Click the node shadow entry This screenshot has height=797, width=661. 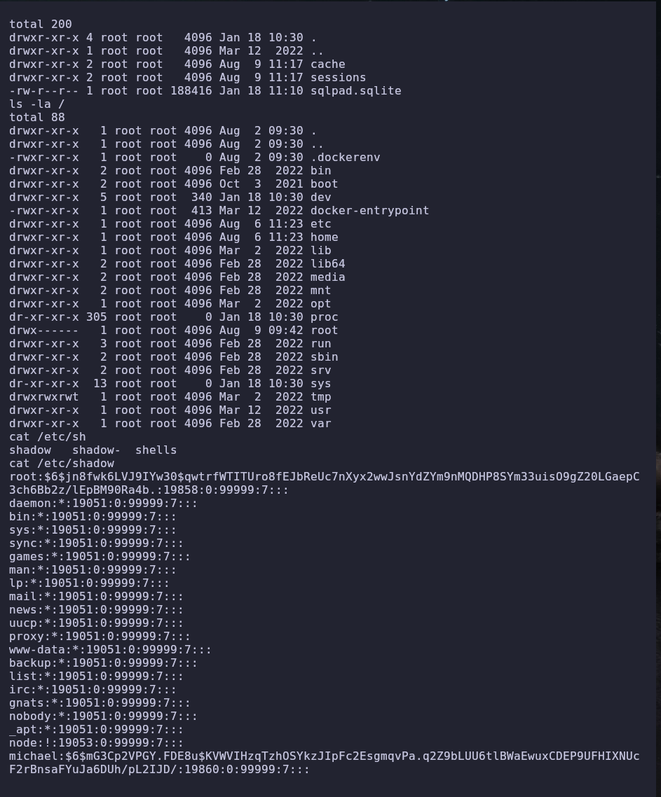pos(96,742)
